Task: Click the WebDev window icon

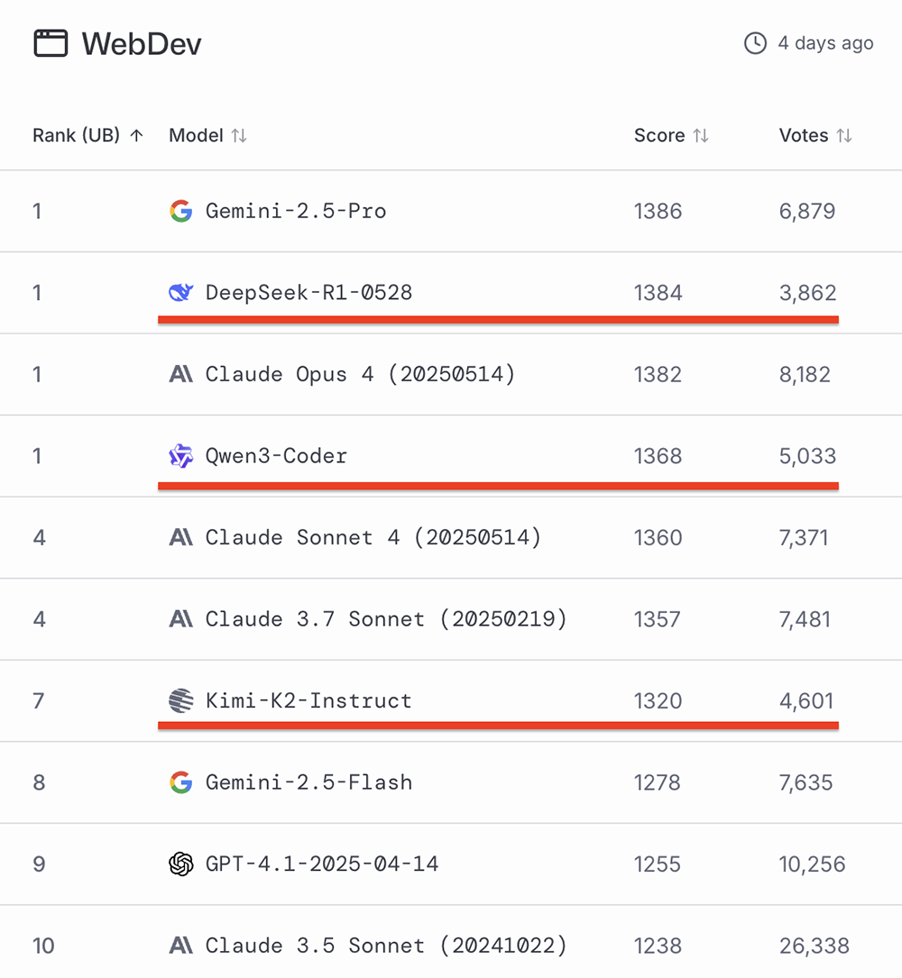Action: (51, 43)
